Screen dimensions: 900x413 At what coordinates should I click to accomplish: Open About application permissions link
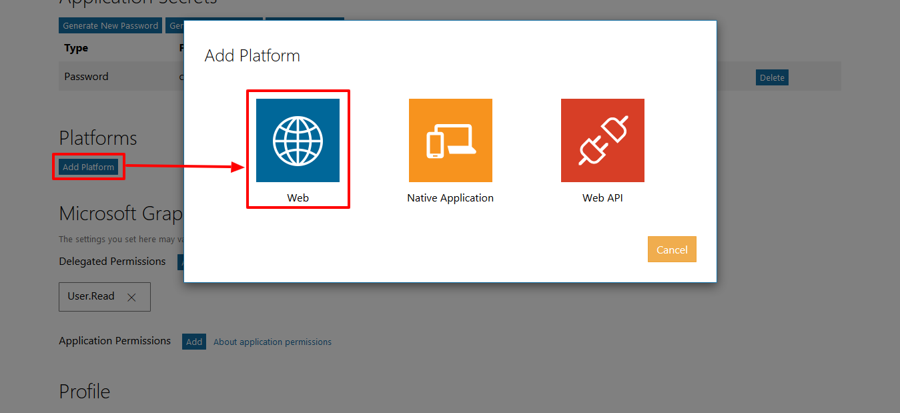272,342
